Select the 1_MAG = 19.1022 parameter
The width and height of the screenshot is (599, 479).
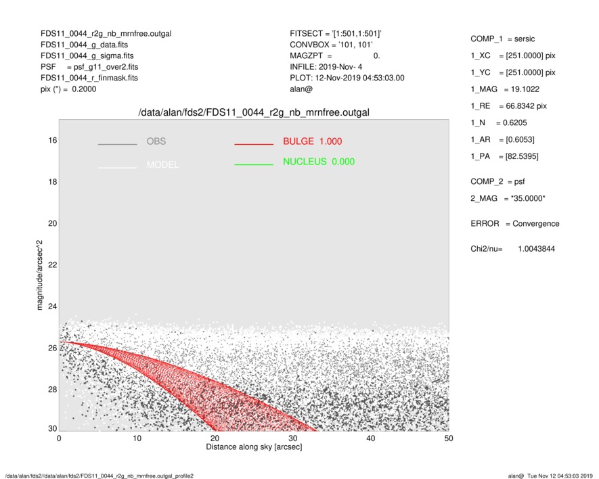click(x=505, y=89)
